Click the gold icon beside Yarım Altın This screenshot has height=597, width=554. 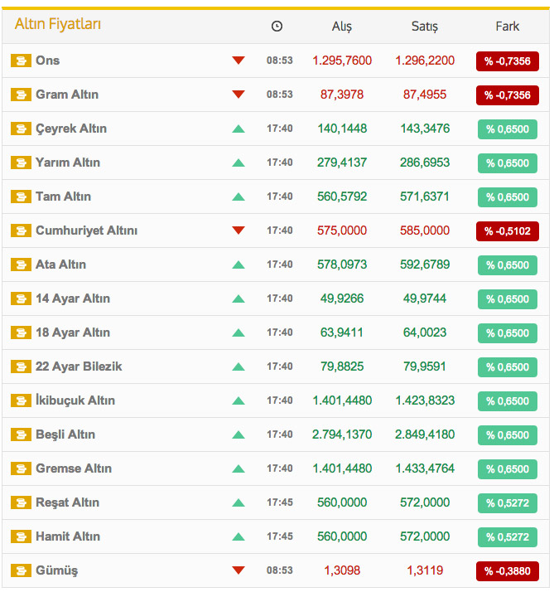21,163
